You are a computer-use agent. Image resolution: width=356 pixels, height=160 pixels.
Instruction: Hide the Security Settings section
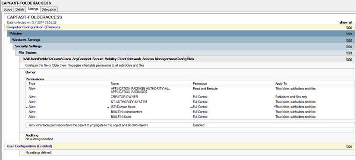(x=349, y=46)
